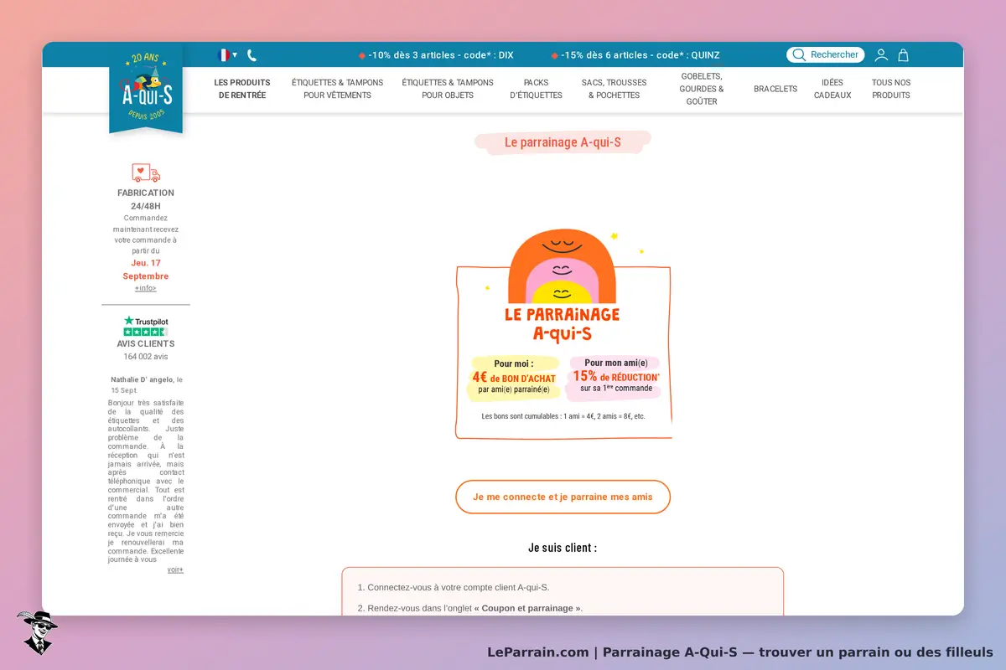Click the Avis clients heading
The width and height of the screenshot is (1006, 670).
coord(146,343)
